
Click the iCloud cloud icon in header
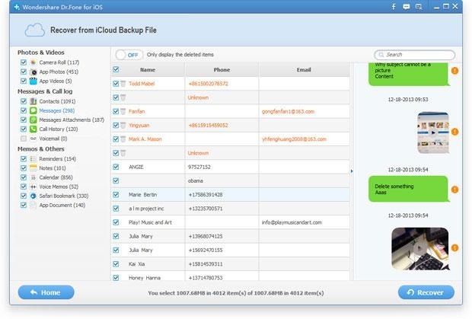click(34, 30)
